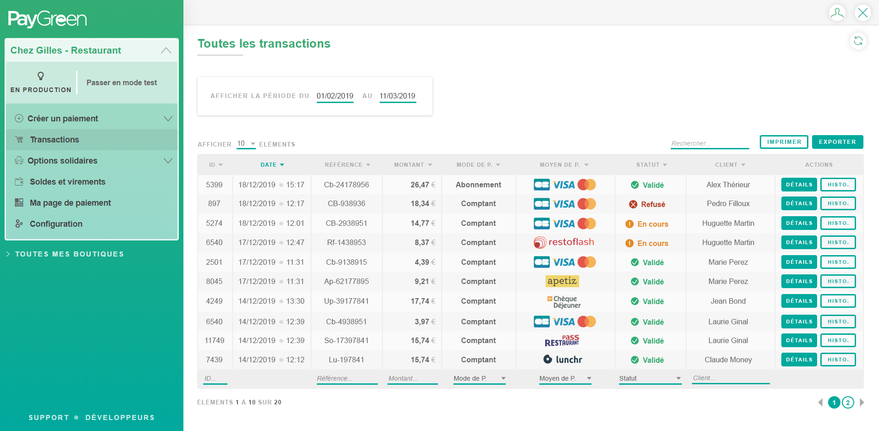Click the plus icon beside Créer un paiement

tap(19, 118)
